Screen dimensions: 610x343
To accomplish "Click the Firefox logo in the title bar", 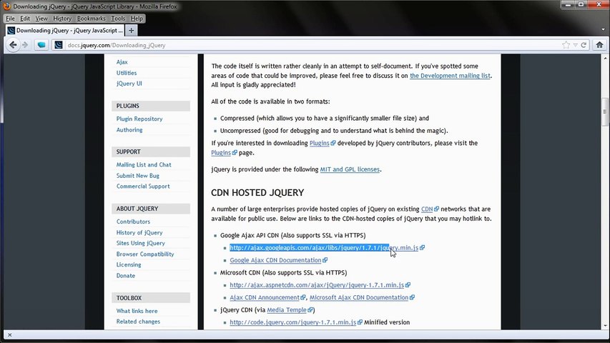I will (x=6, y=6).
